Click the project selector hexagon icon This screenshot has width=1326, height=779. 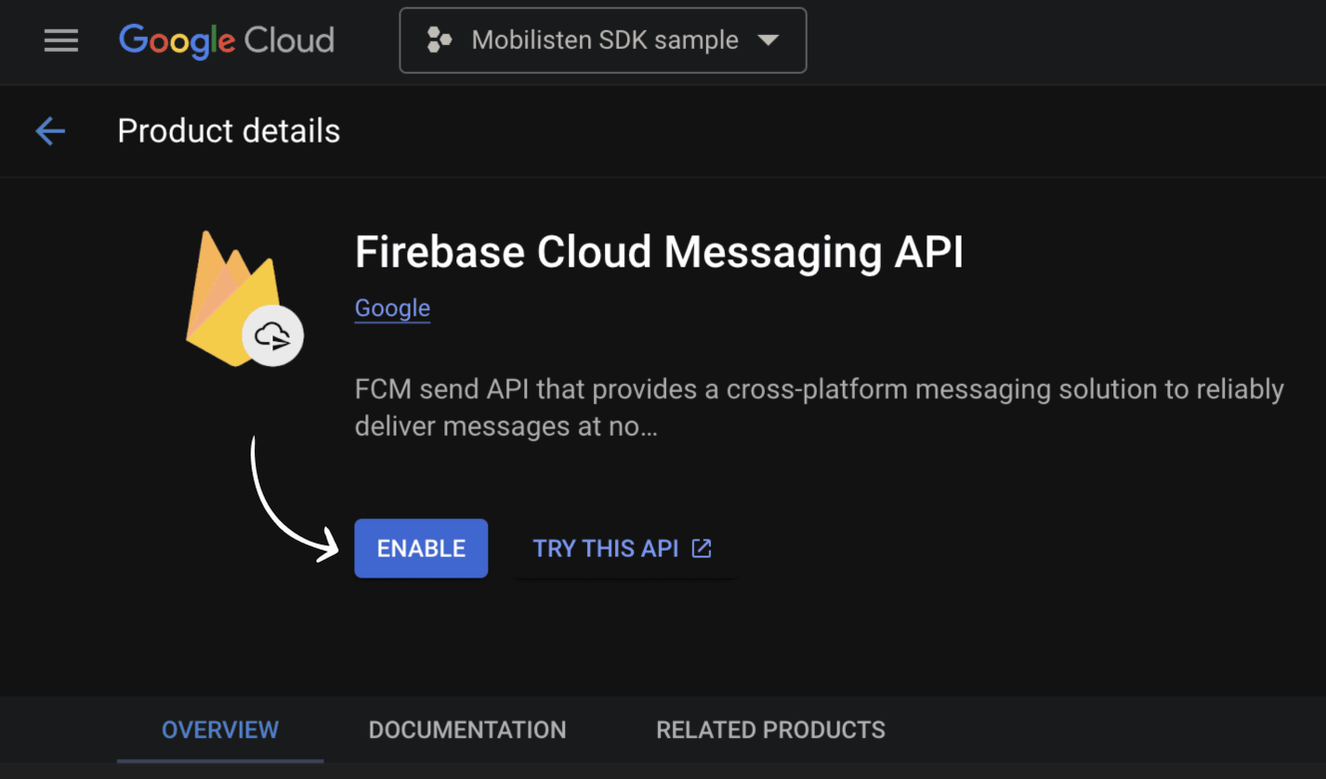click(439, 41)
